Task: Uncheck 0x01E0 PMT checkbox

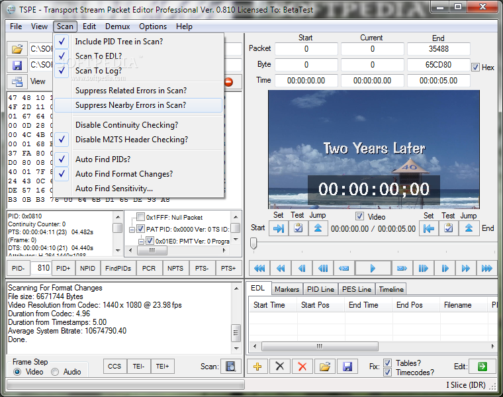Action: (x=150, y=240)
